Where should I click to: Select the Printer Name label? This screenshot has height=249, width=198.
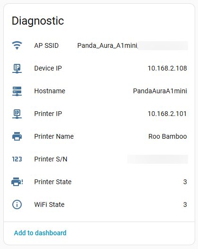coord(54,136)
